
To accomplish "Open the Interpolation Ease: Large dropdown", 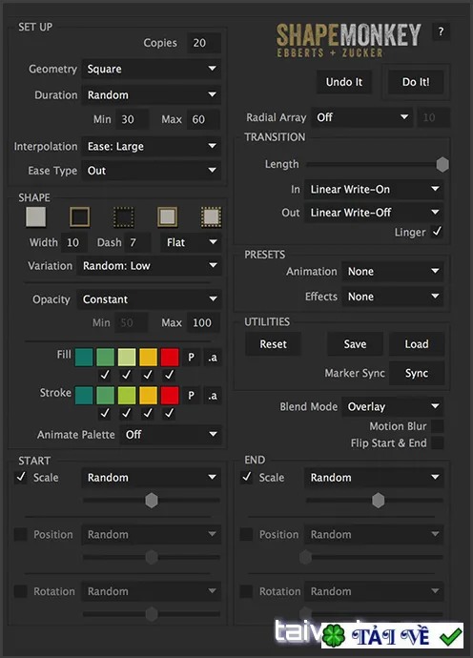I will pos(151,146).
